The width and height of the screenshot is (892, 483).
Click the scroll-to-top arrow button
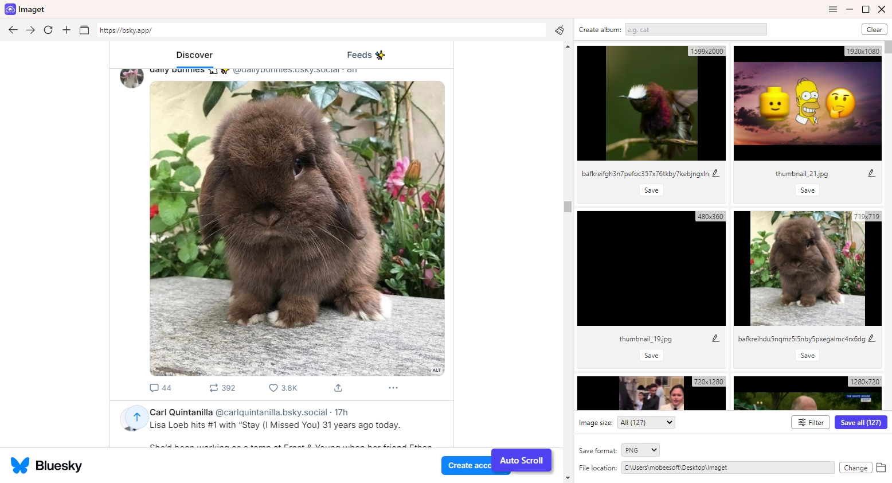(137, 417)
